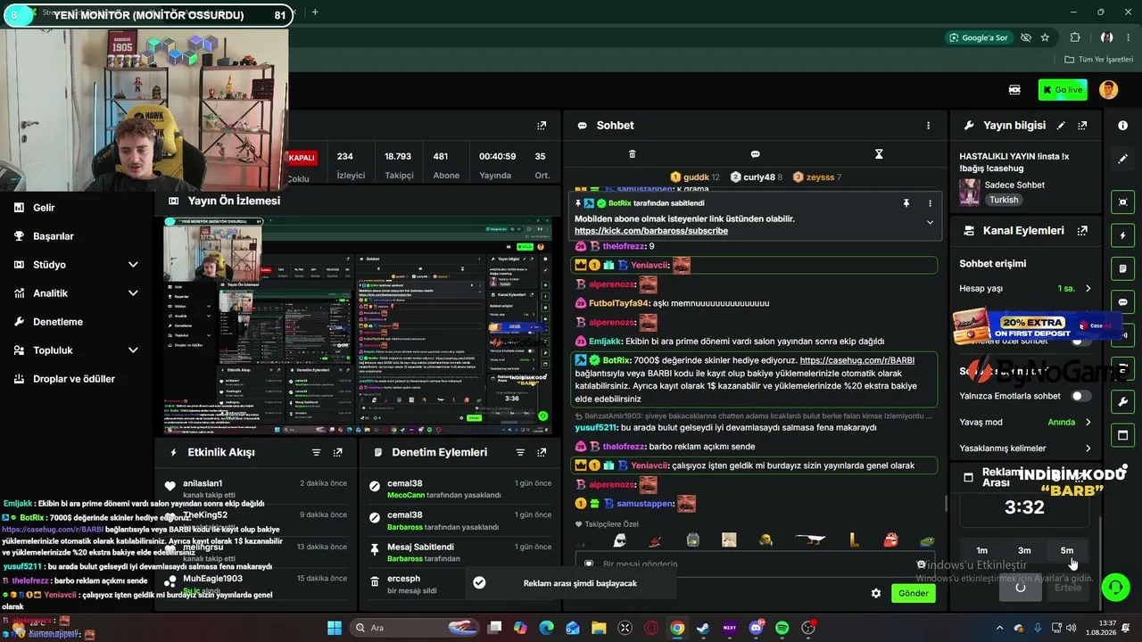Open Sohbet panel three-dot options menu
1142x642 pixels.
pyautogui.click(x=928, y=126)
